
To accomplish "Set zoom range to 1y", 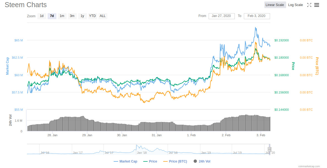I will pyautogui.click(x=82, y=16).
